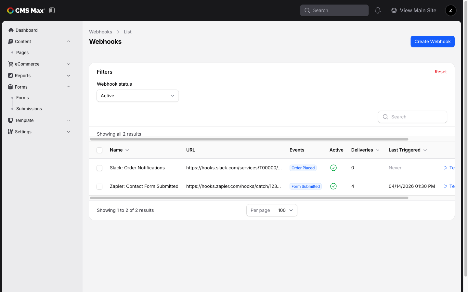Viewport: 468px width, 292px height.
Task: Click the globe icon beside View Main Site
Action: click(x=394, y=10)
